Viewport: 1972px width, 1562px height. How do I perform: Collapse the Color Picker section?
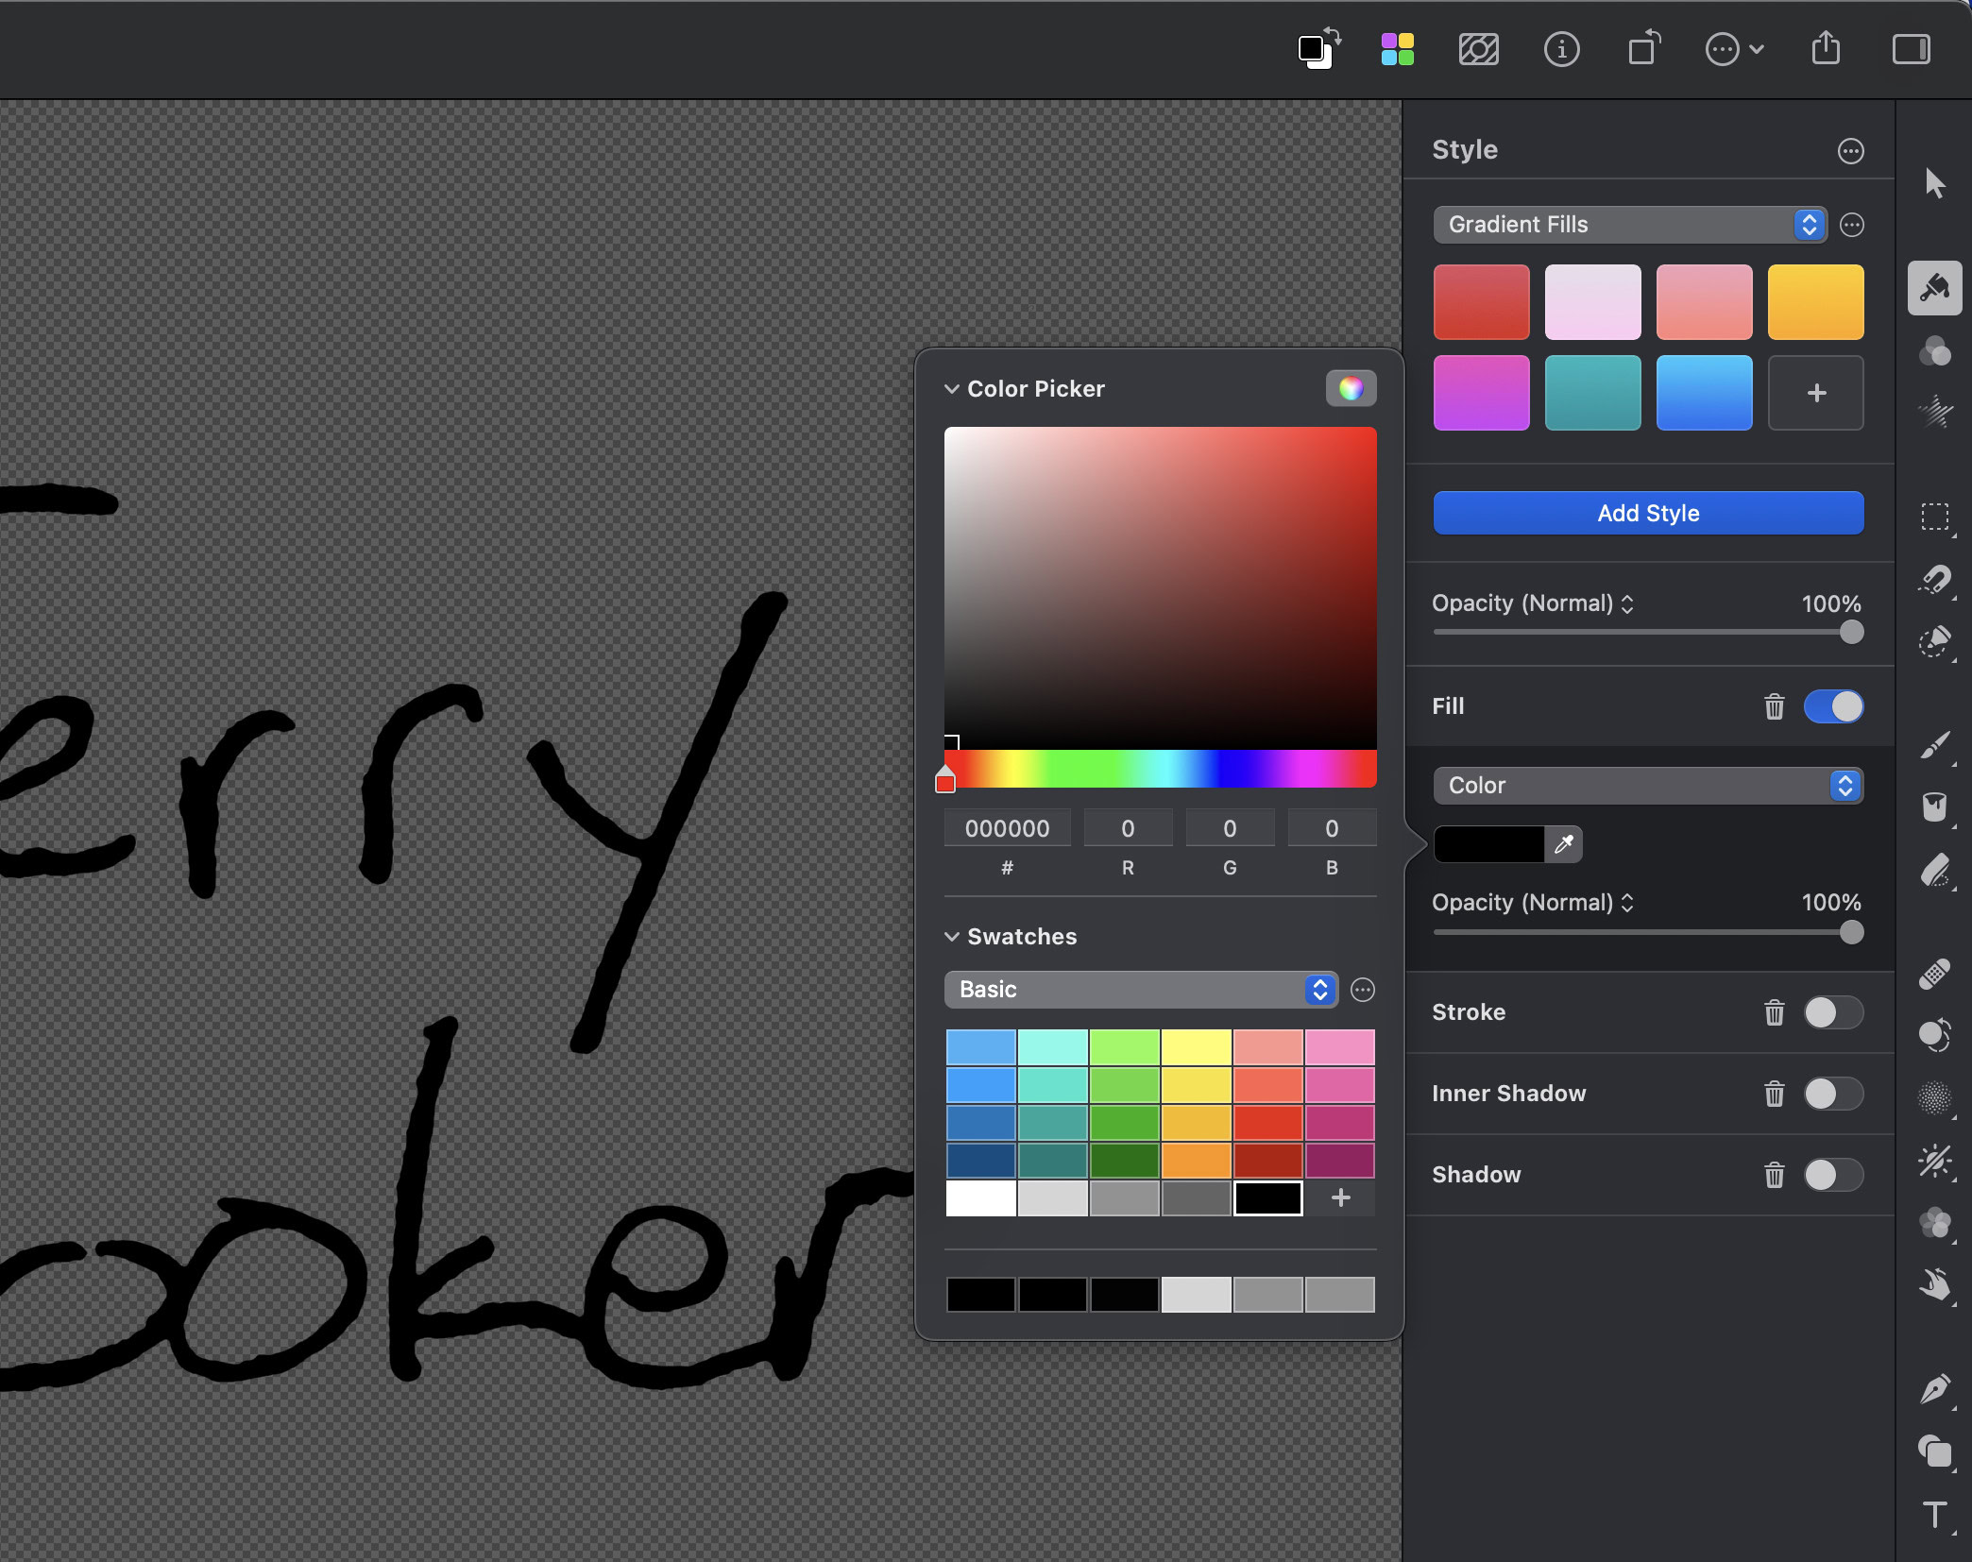[x=952, y=389]
